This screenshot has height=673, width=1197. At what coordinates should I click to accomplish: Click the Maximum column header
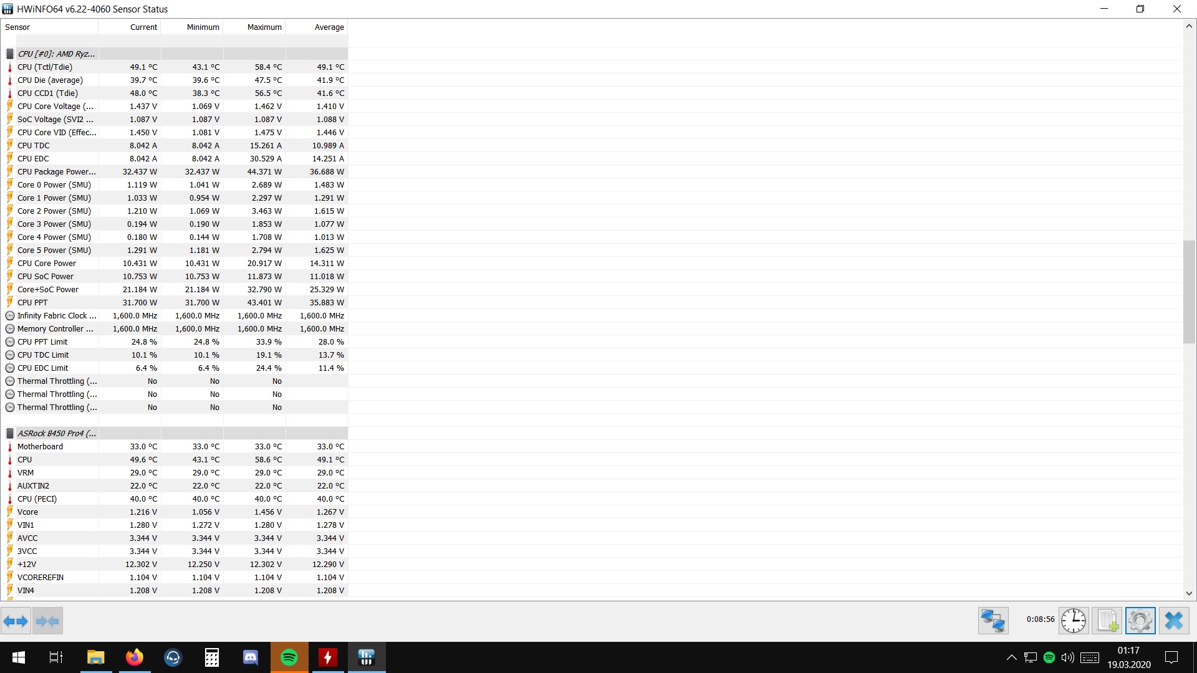pos(254,27)
